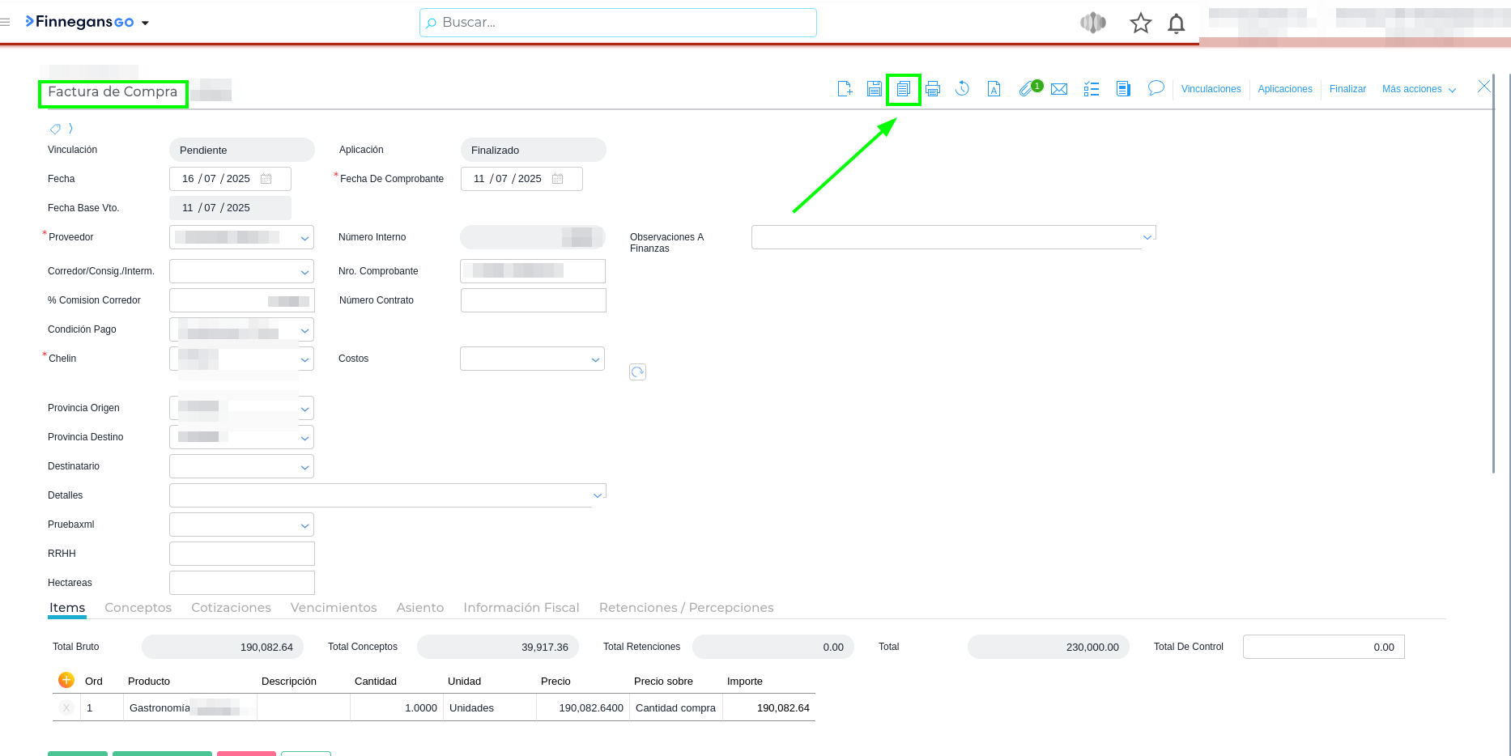Open attachments via the paperclip icon

coord(1027,89)
